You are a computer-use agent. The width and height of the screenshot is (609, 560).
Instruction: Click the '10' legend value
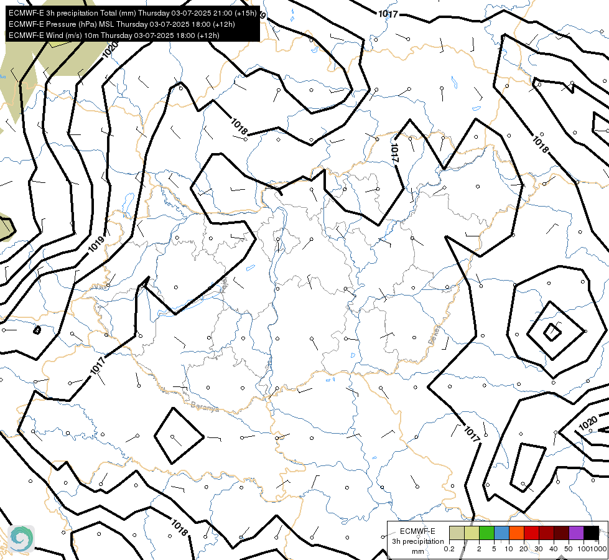[509, 549]
